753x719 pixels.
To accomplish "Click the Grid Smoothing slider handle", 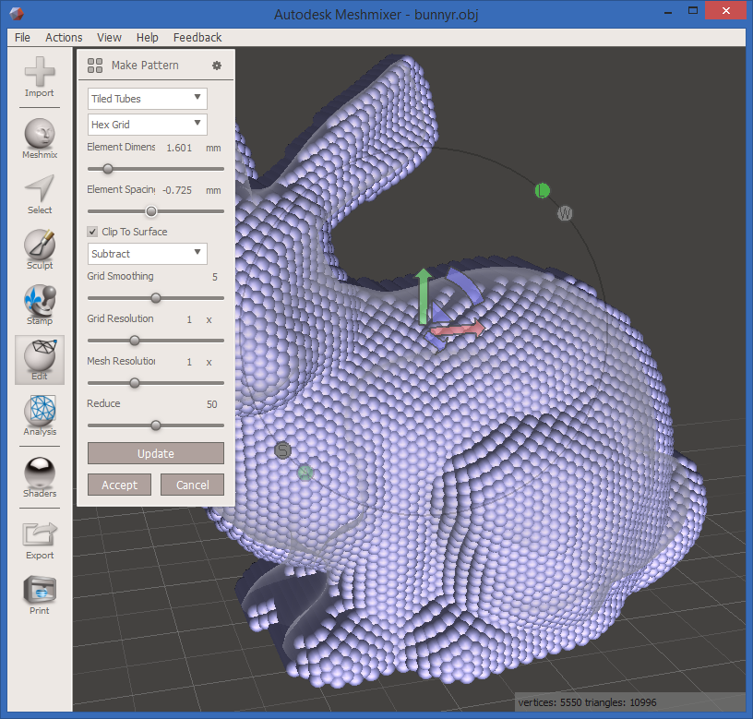I will tap(156, 298).
